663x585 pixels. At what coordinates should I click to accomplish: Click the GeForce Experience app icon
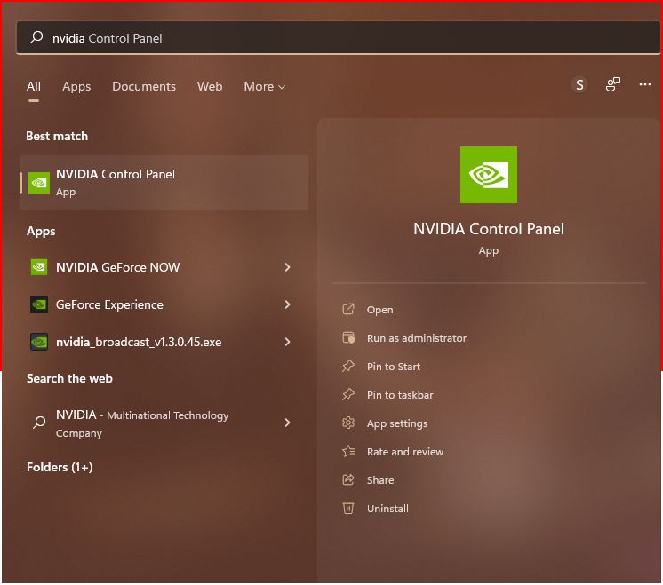coord(39,304)
